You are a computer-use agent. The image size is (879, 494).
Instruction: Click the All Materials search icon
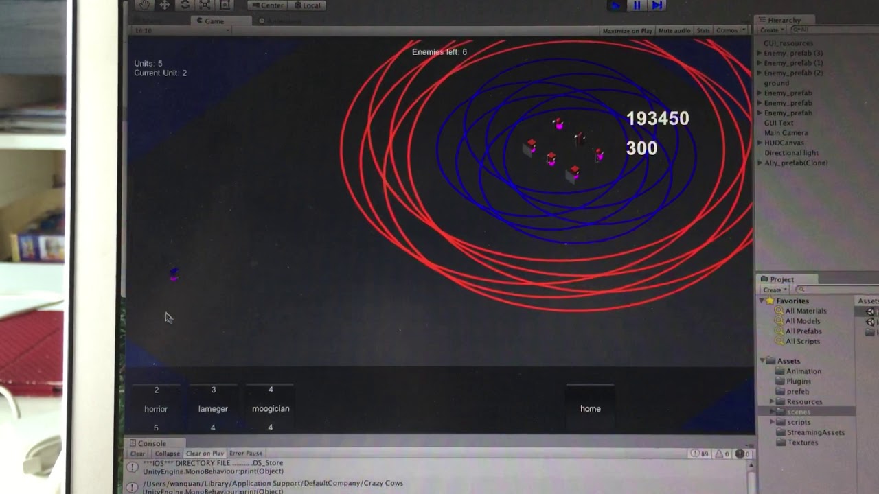click(x=779, y=311)
